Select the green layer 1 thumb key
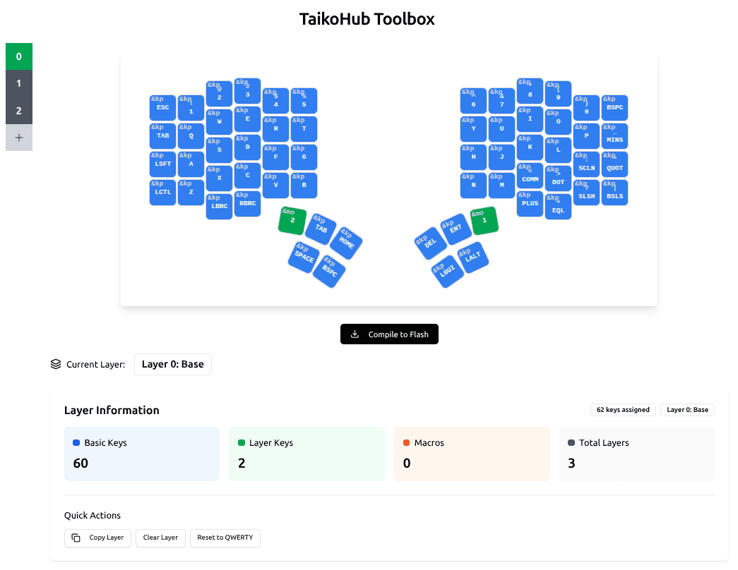 (x=484, y=221)
